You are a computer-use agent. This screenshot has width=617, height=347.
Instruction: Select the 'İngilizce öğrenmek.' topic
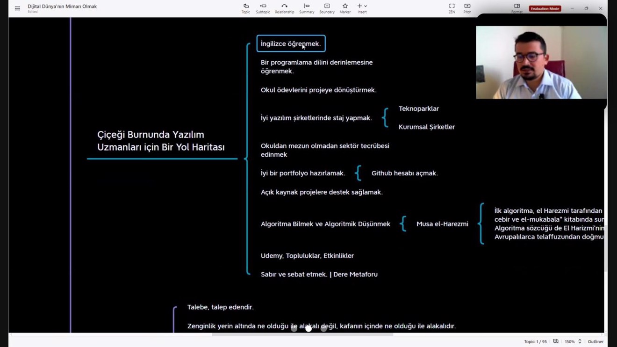pos(290,44)
